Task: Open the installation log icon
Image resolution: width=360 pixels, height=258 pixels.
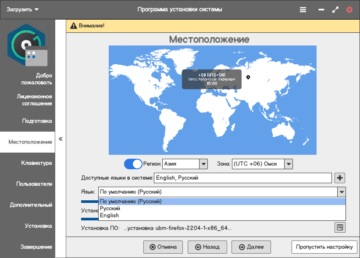Action: click(340, 227)
